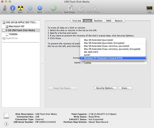Click the Convert toolbar icon
The width and height of the screenshot is (154, 128).
[x=81, y=8]
